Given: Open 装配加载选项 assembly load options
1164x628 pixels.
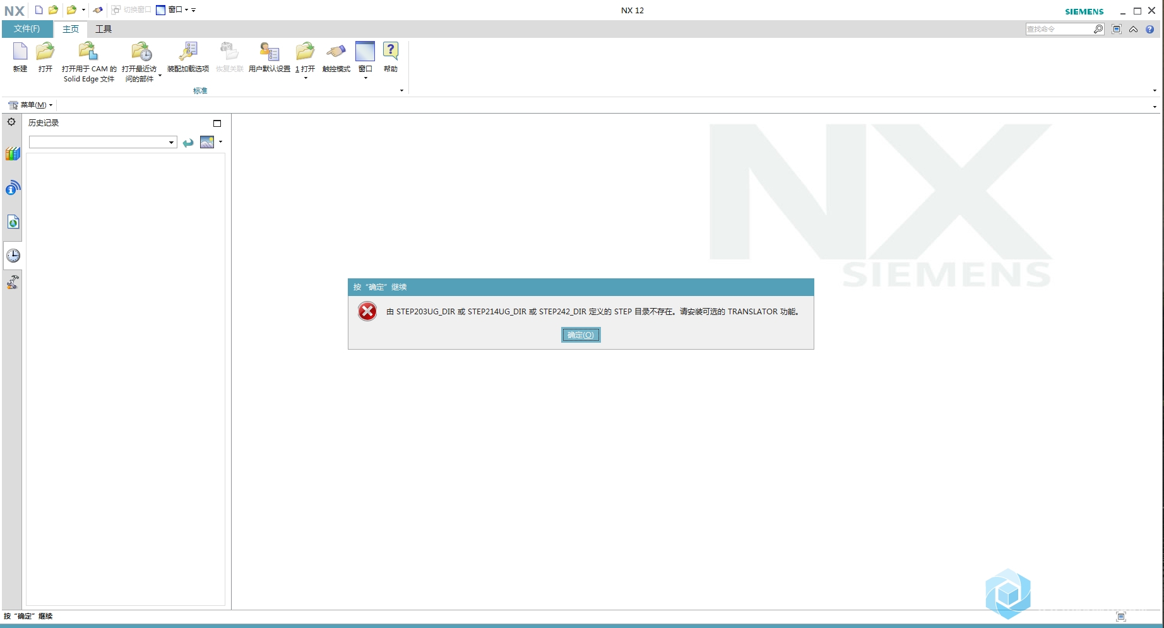Looking at the screenshot, I should [x=188, y=57].
